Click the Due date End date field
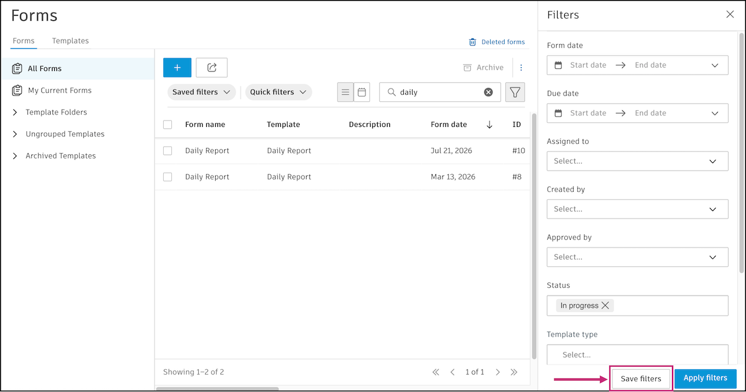The height and width of the screenshot is (392, 746). [x=650, y=113]
